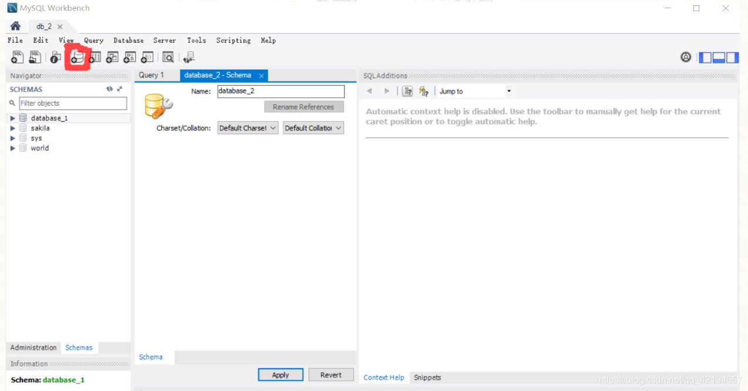Viewport: 748px width, 391px height.
Task: Click the Revert button
Action: (x=331, y=375)
